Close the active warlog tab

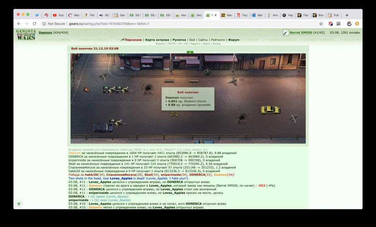pyautogui.click(x=215, y=15)
